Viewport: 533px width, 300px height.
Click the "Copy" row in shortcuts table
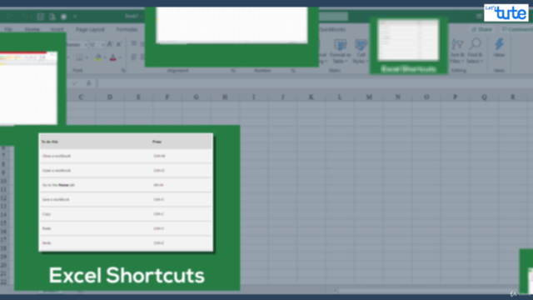(126, 214)
